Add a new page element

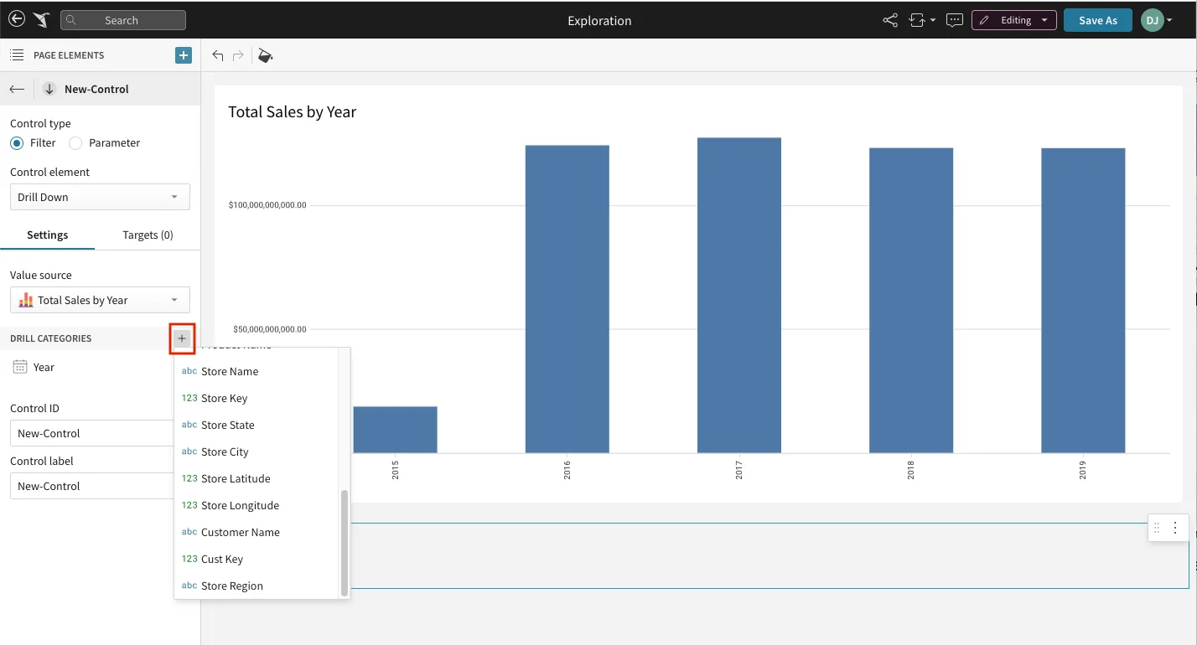tap(184, 55)
